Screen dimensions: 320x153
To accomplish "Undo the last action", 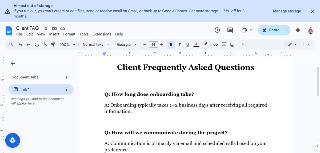I will coord(20,45).
